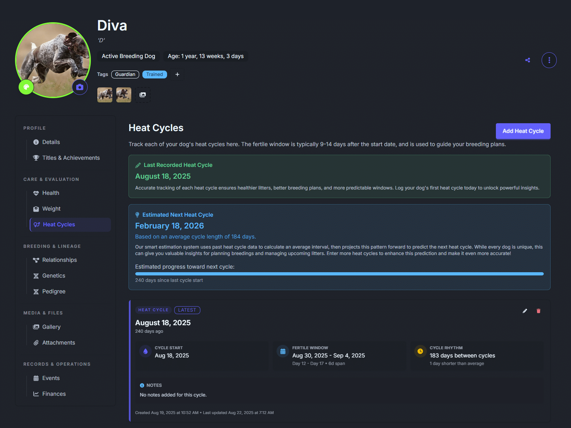Click the Guardian tag
The image size is (571, 428).
(125, 74)
